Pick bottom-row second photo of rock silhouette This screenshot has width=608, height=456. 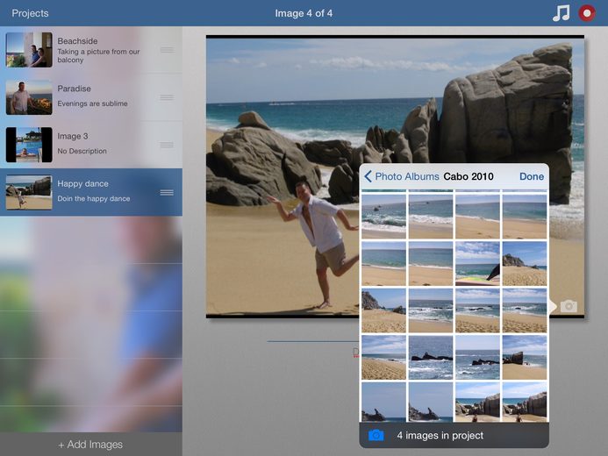coord(431,403)
